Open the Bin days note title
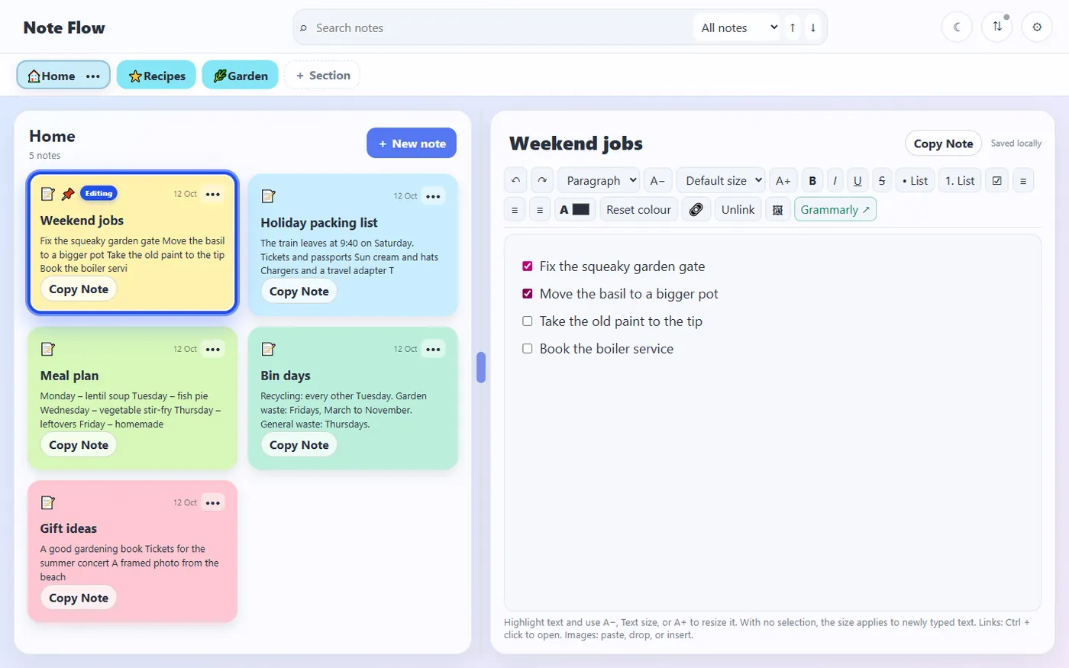This screenshot has width=1069, height=668. pos(286,375)
